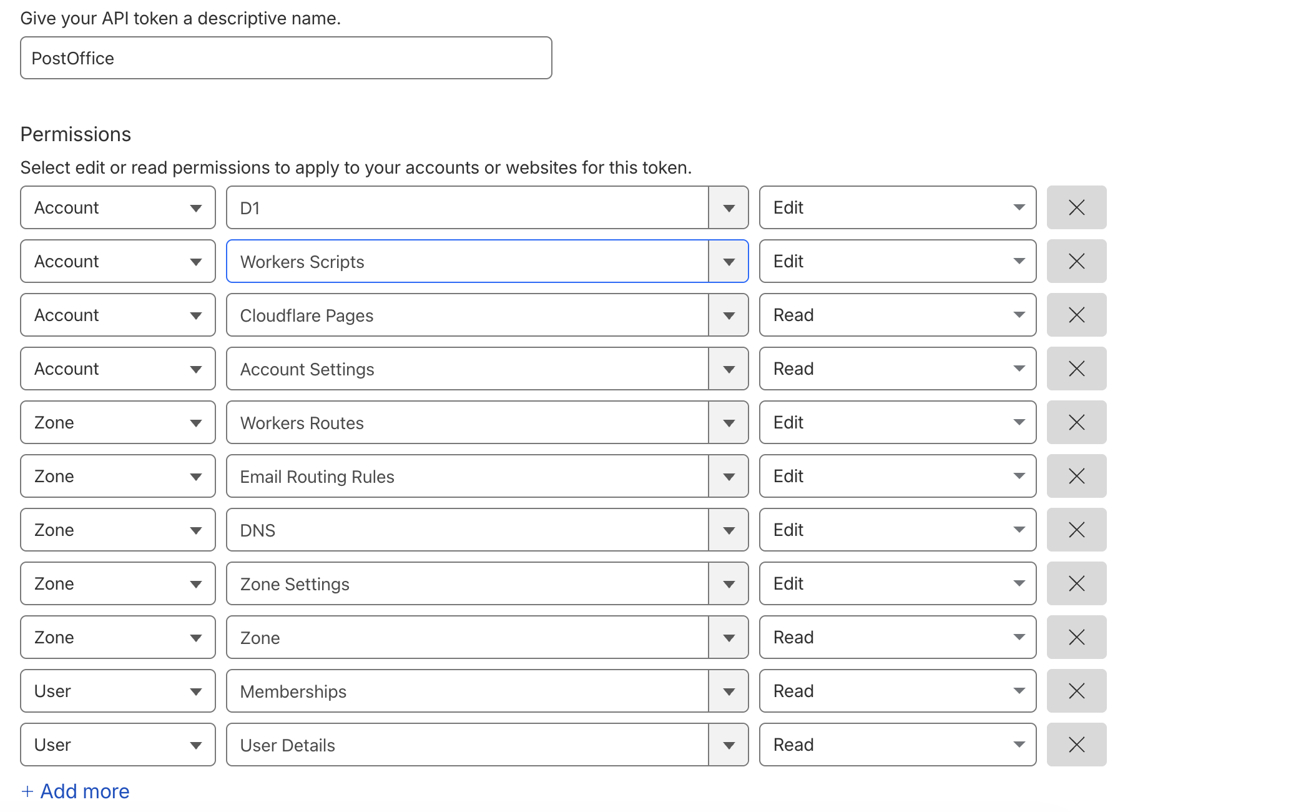
Task: Open User scope dropdown for Memberships row
Action: click(x=117, y=691)
